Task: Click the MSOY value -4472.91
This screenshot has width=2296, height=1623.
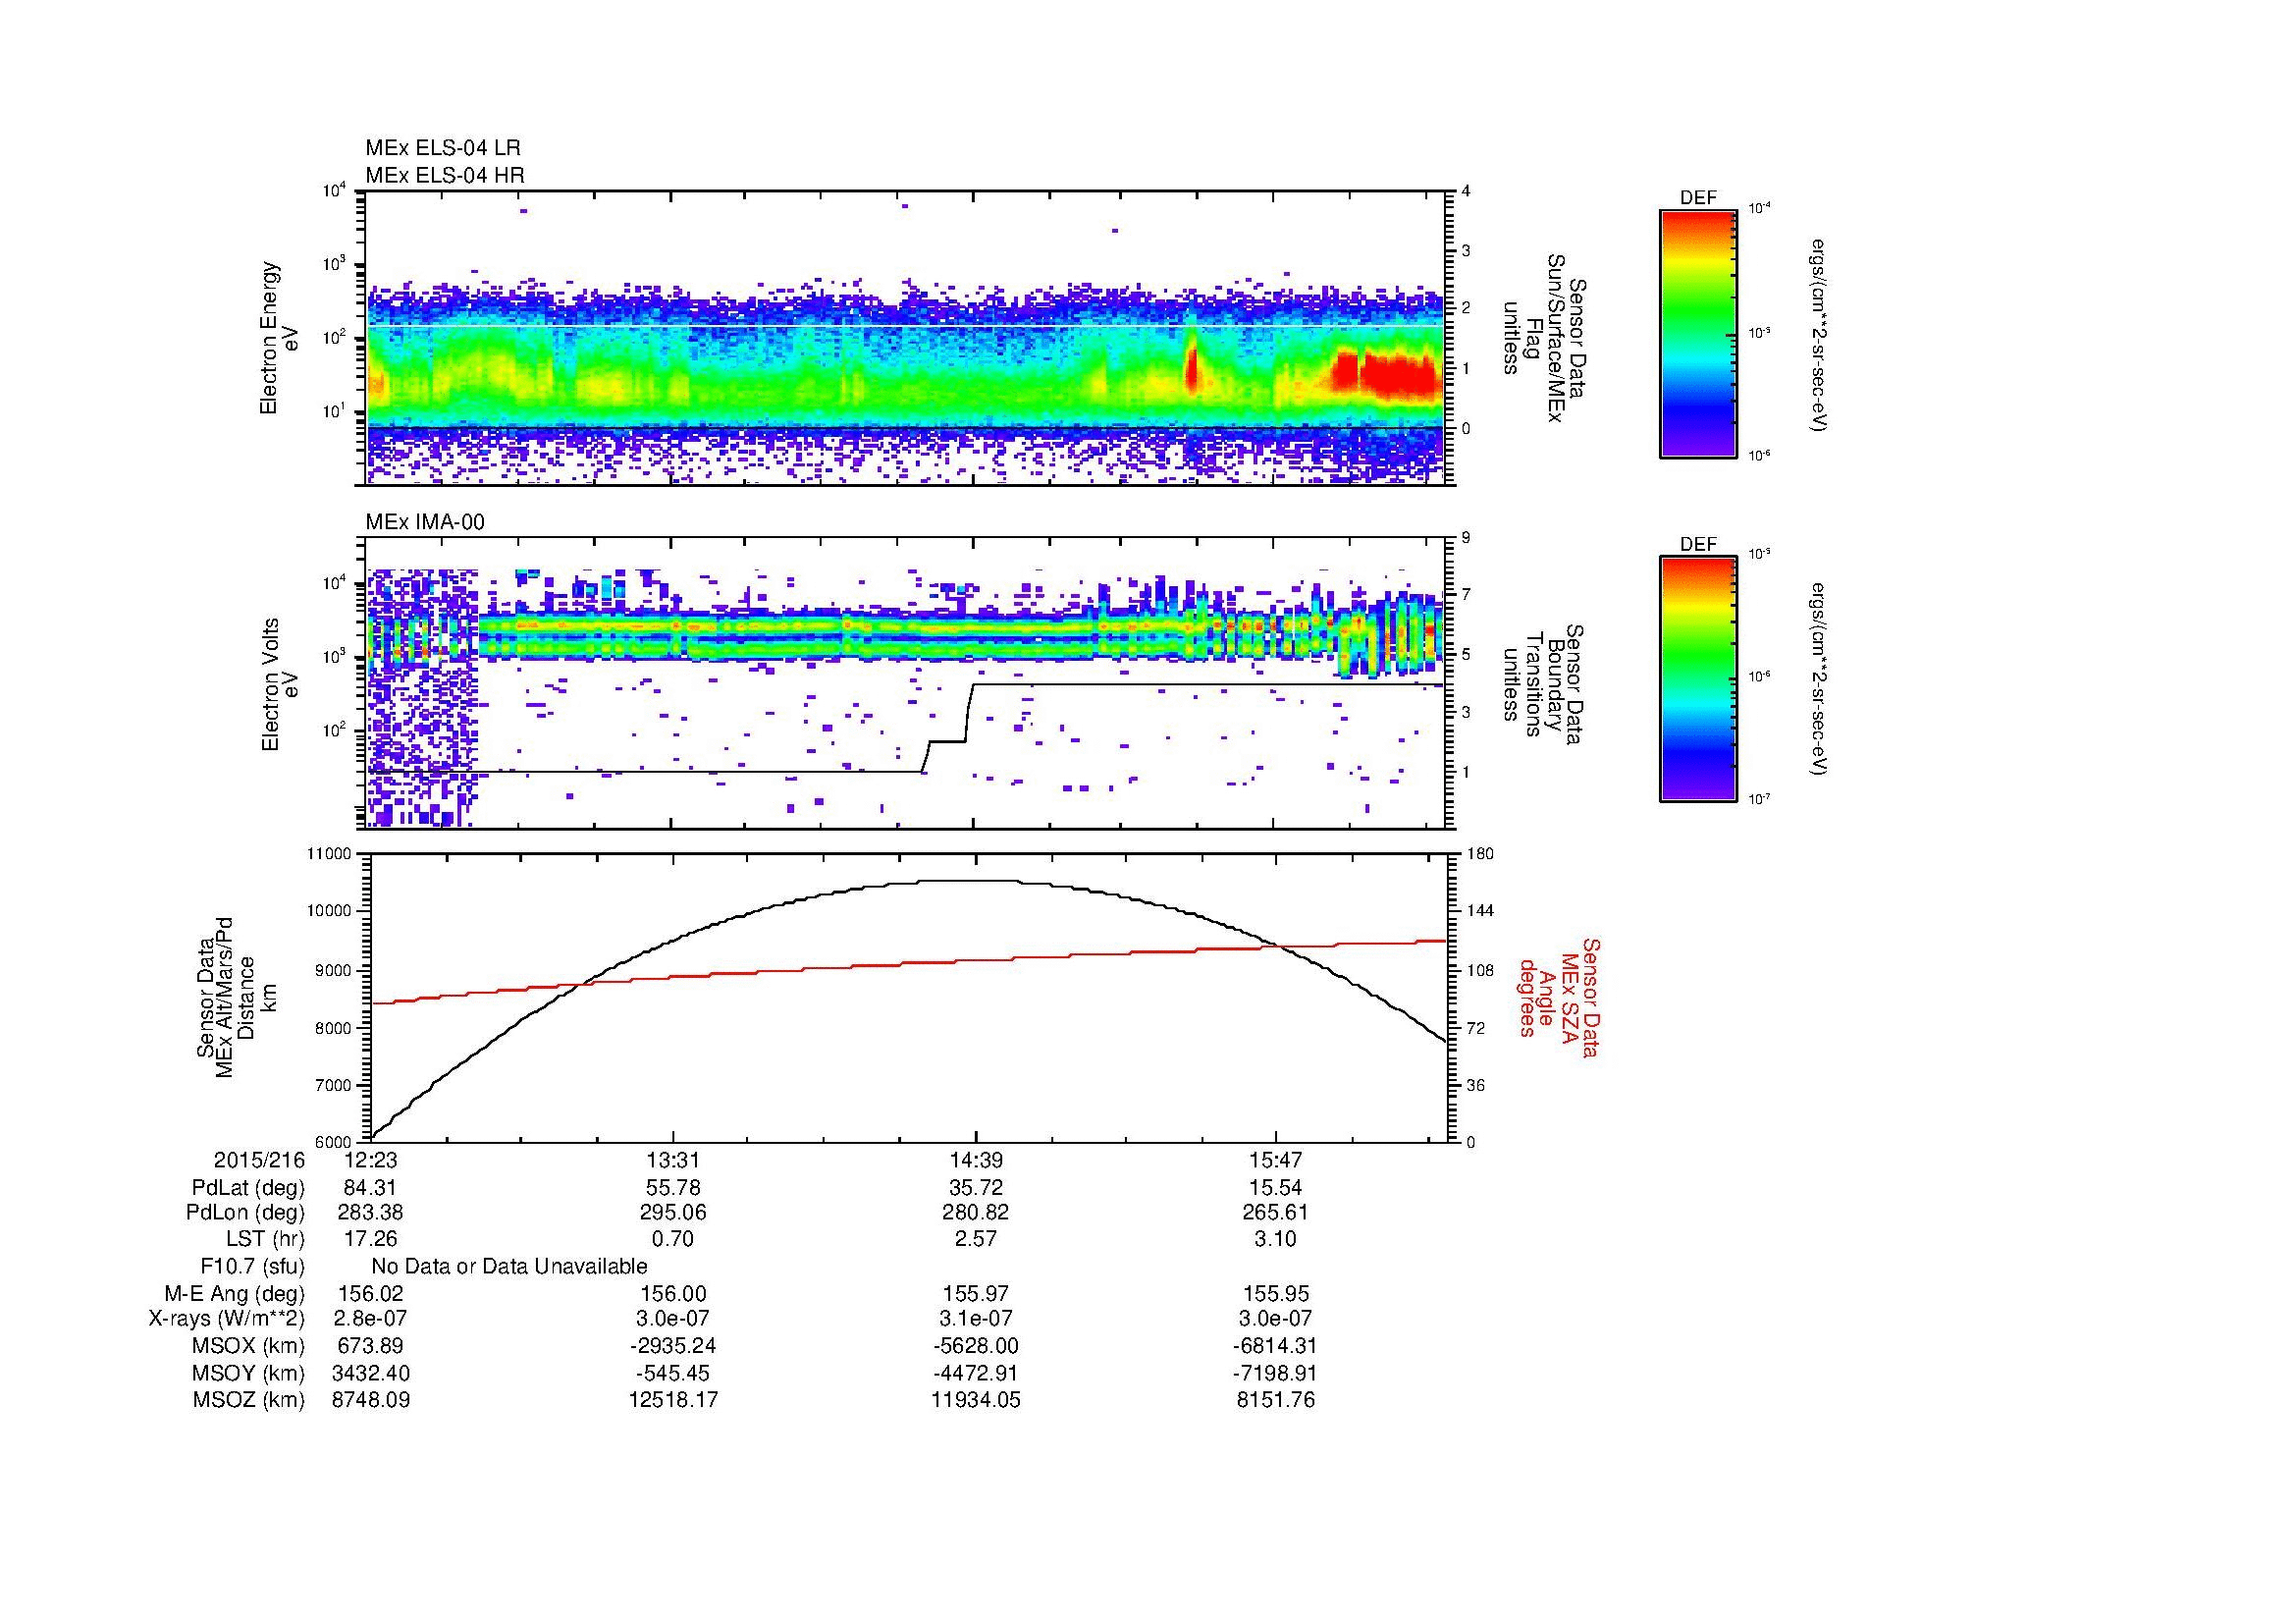Action: pyautogui.click(x=976, y=1373)
